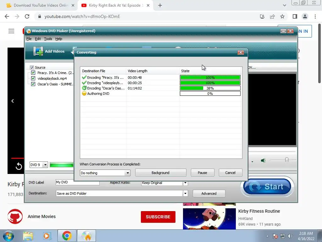Screen dimensions: 322x242
Task: Toggle the Chrome side panel icon
Action: (x=295, y=16)
